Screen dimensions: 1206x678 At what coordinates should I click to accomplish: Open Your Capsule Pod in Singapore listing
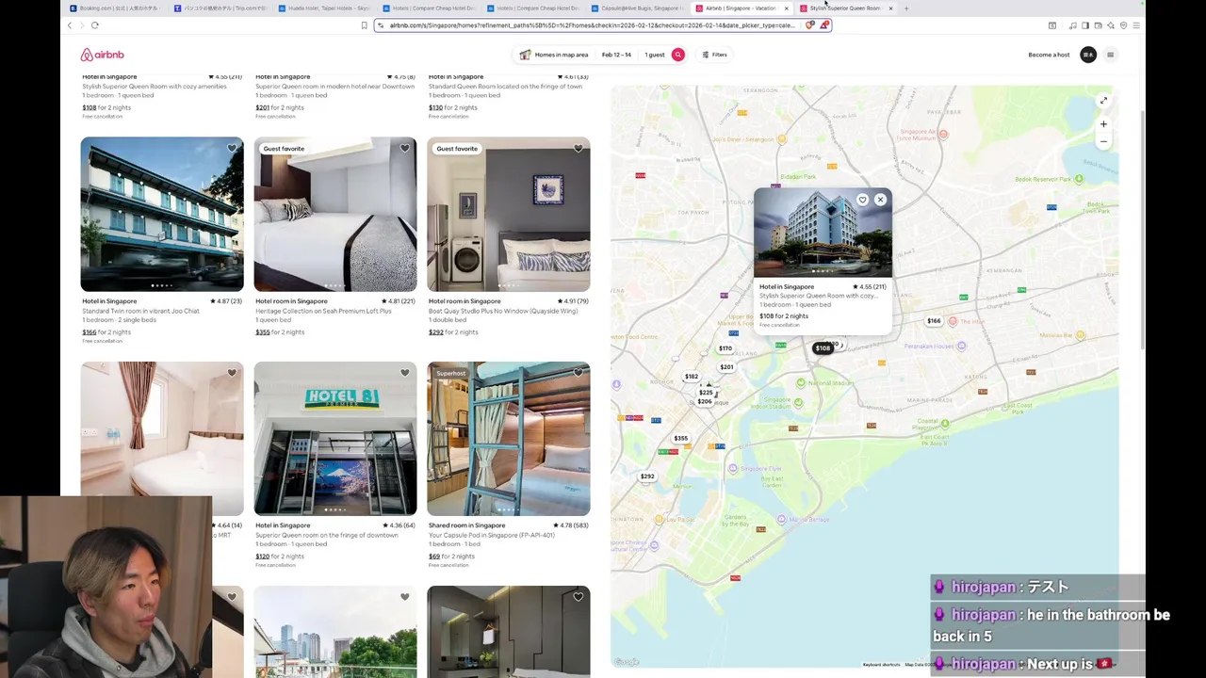tap(491, 536)
